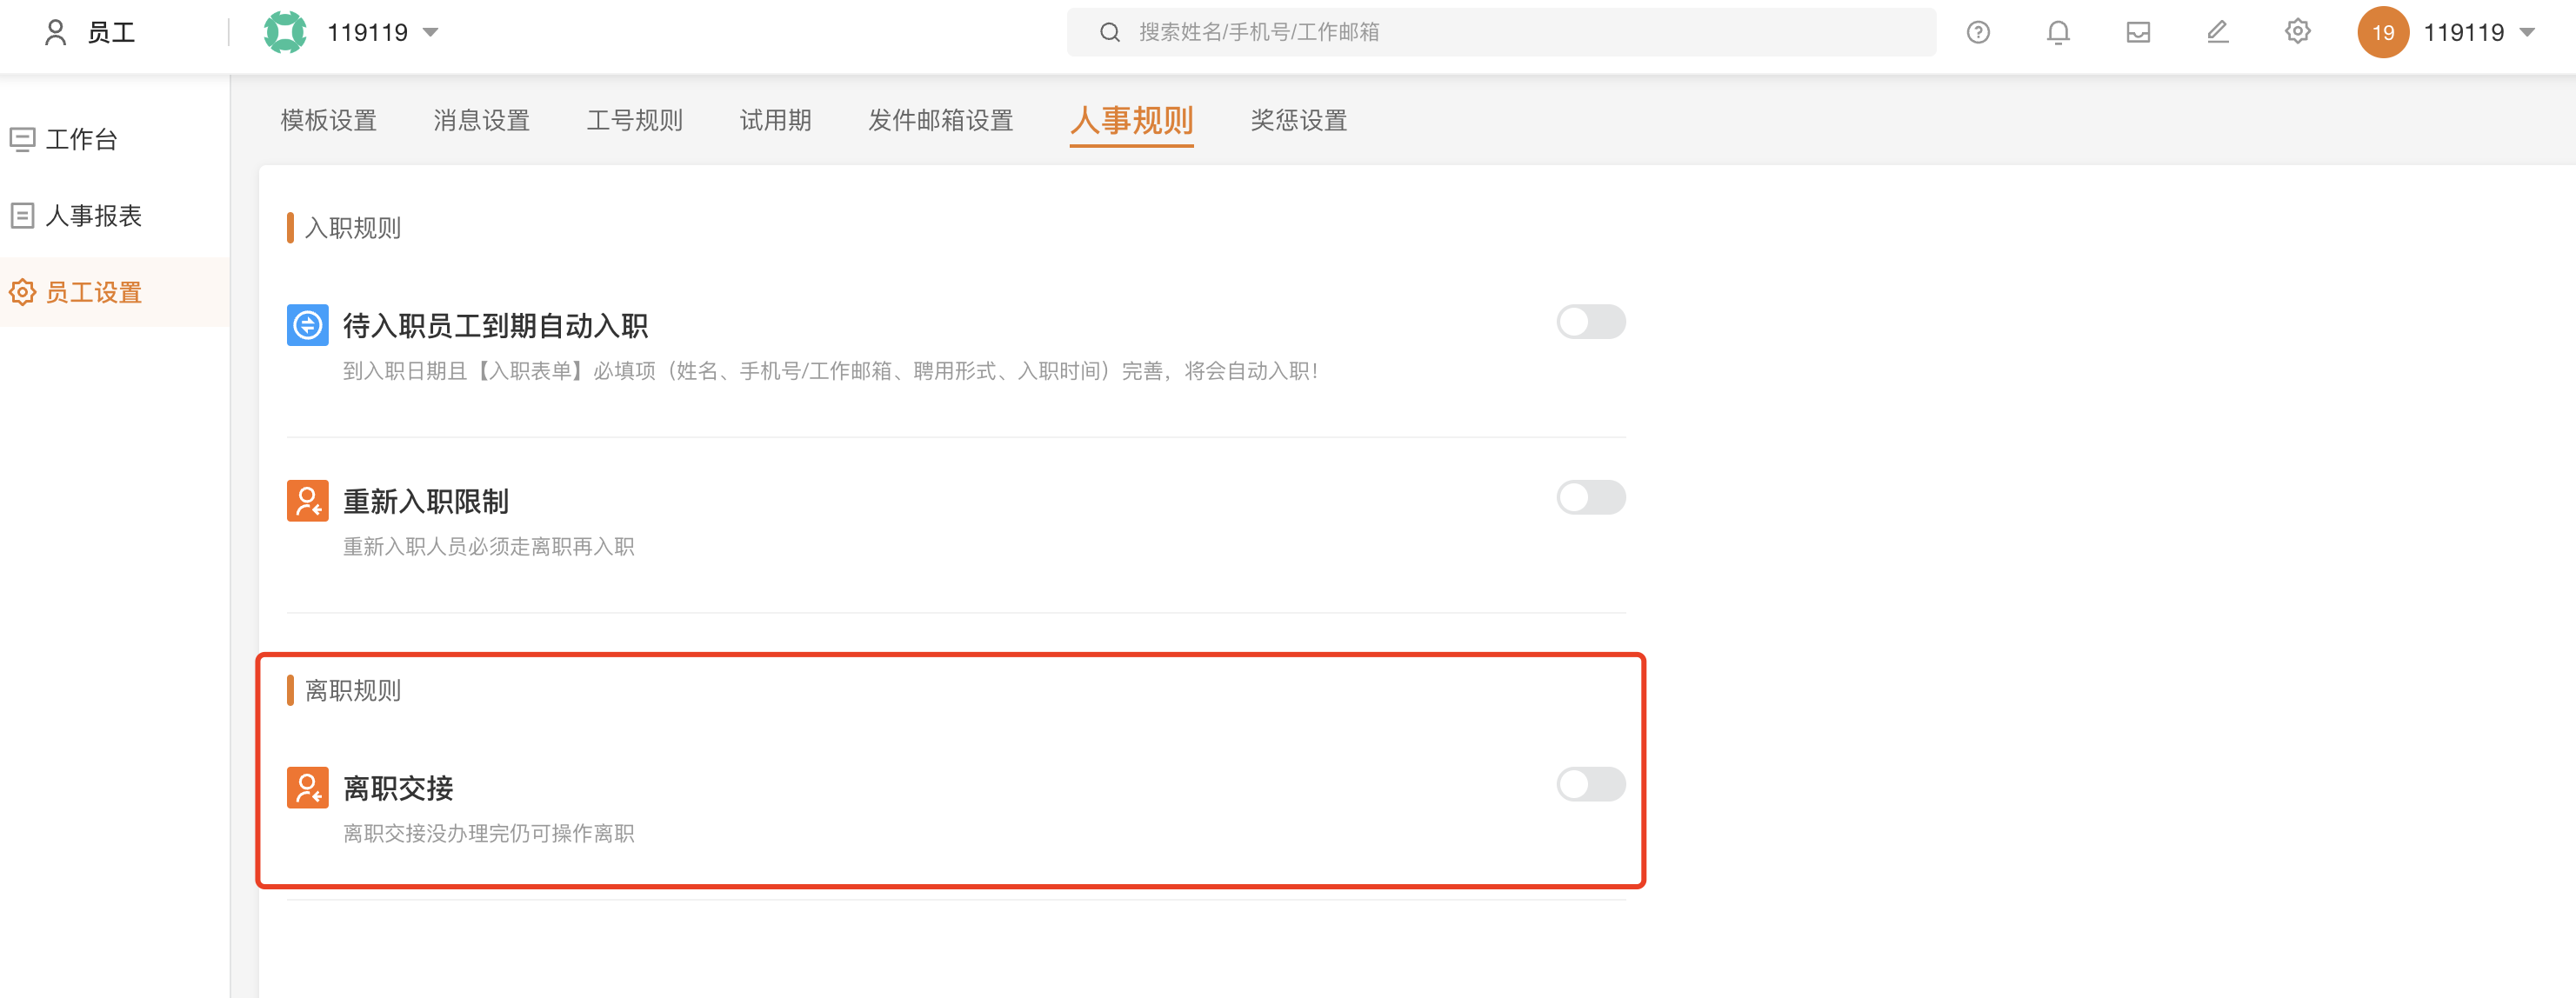Turn on the 离职交接 switch
Viewport: 2576px width, 998px height.
click(x=1590, y=784)
